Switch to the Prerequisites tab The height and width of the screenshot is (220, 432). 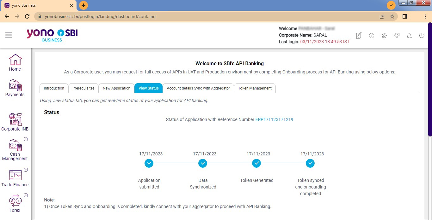point(83,88)
